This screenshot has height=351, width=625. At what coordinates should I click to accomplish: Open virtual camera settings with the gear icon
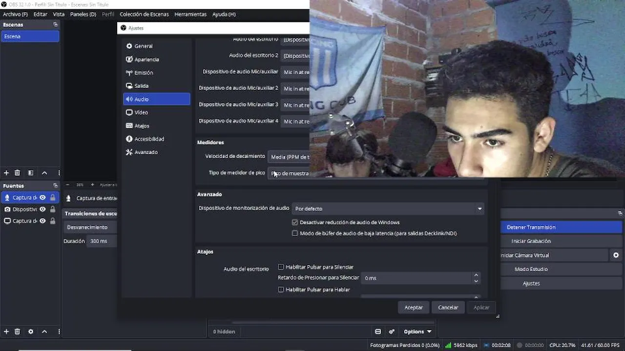[x=616, y=255]
